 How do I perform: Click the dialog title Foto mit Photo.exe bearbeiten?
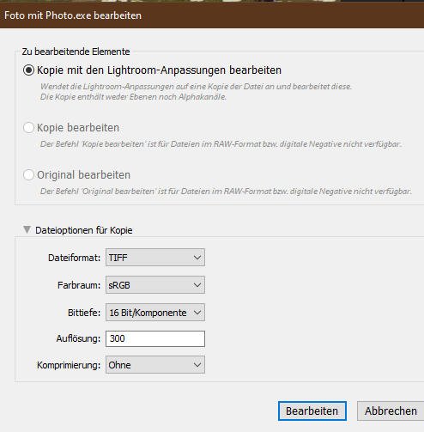point(73,15)
